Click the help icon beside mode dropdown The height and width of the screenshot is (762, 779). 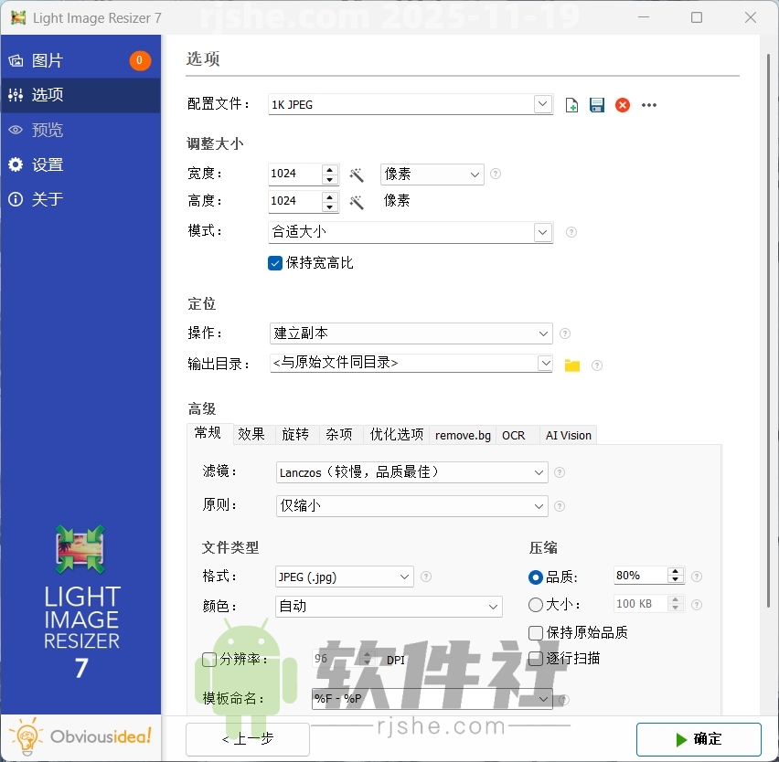click(x=571, y=232)
